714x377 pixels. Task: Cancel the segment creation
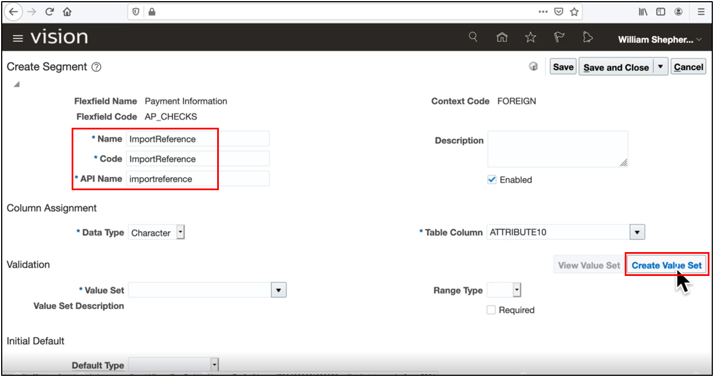(688, 66)
